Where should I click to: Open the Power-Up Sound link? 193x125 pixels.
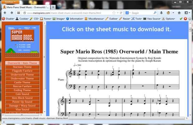point(22,102)
